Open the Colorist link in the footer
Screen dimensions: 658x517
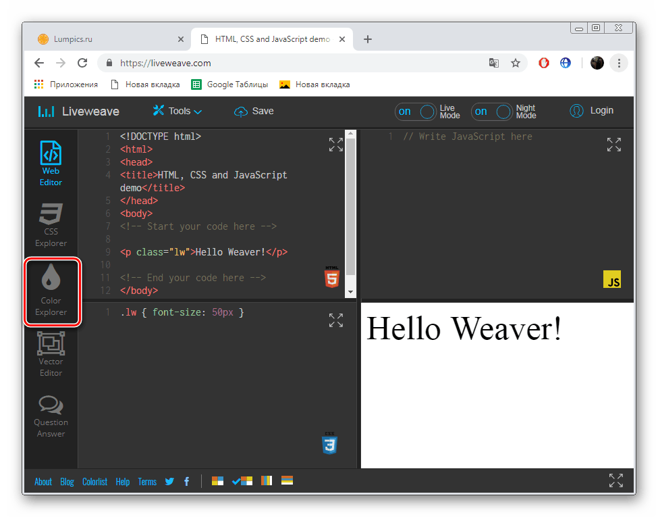tap(94, 481)
